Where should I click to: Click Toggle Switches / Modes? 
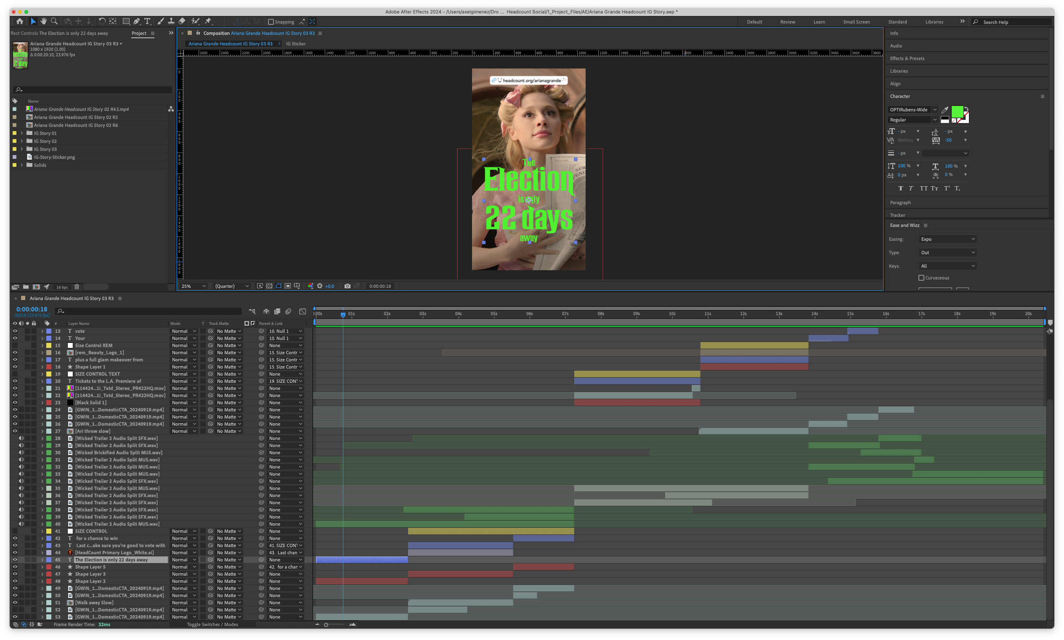coord(212,624)
